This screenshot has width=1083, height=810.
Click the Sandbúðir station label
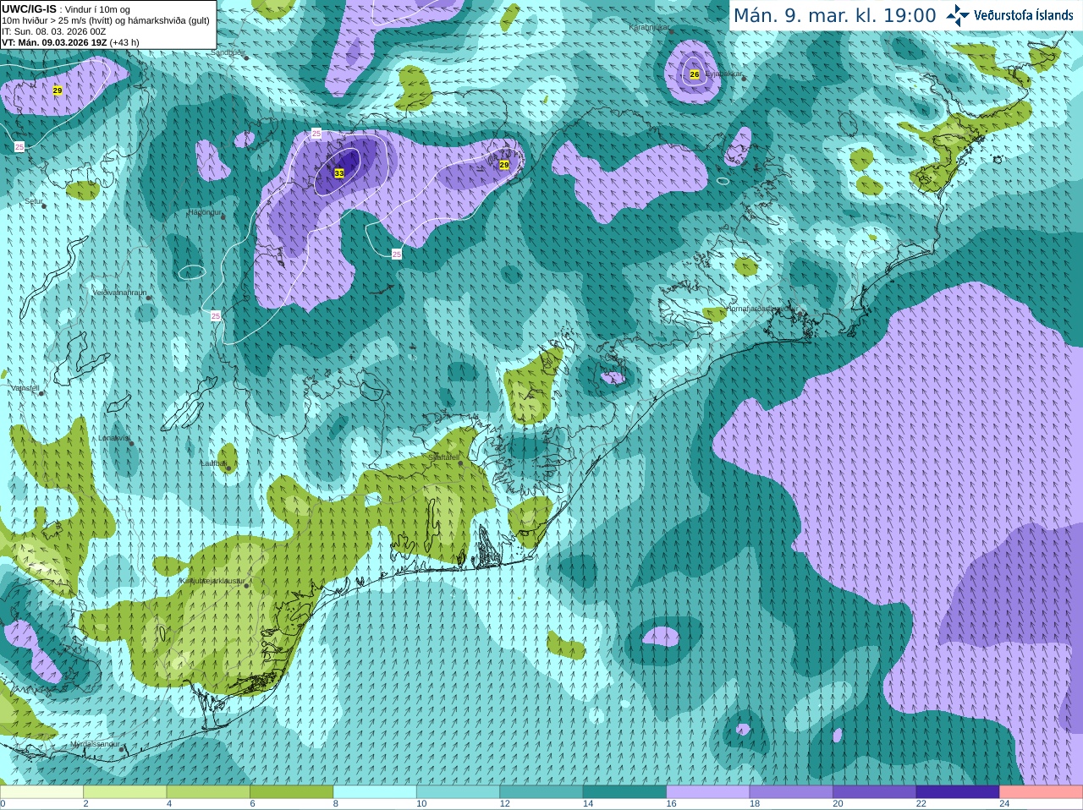[227, 52]
